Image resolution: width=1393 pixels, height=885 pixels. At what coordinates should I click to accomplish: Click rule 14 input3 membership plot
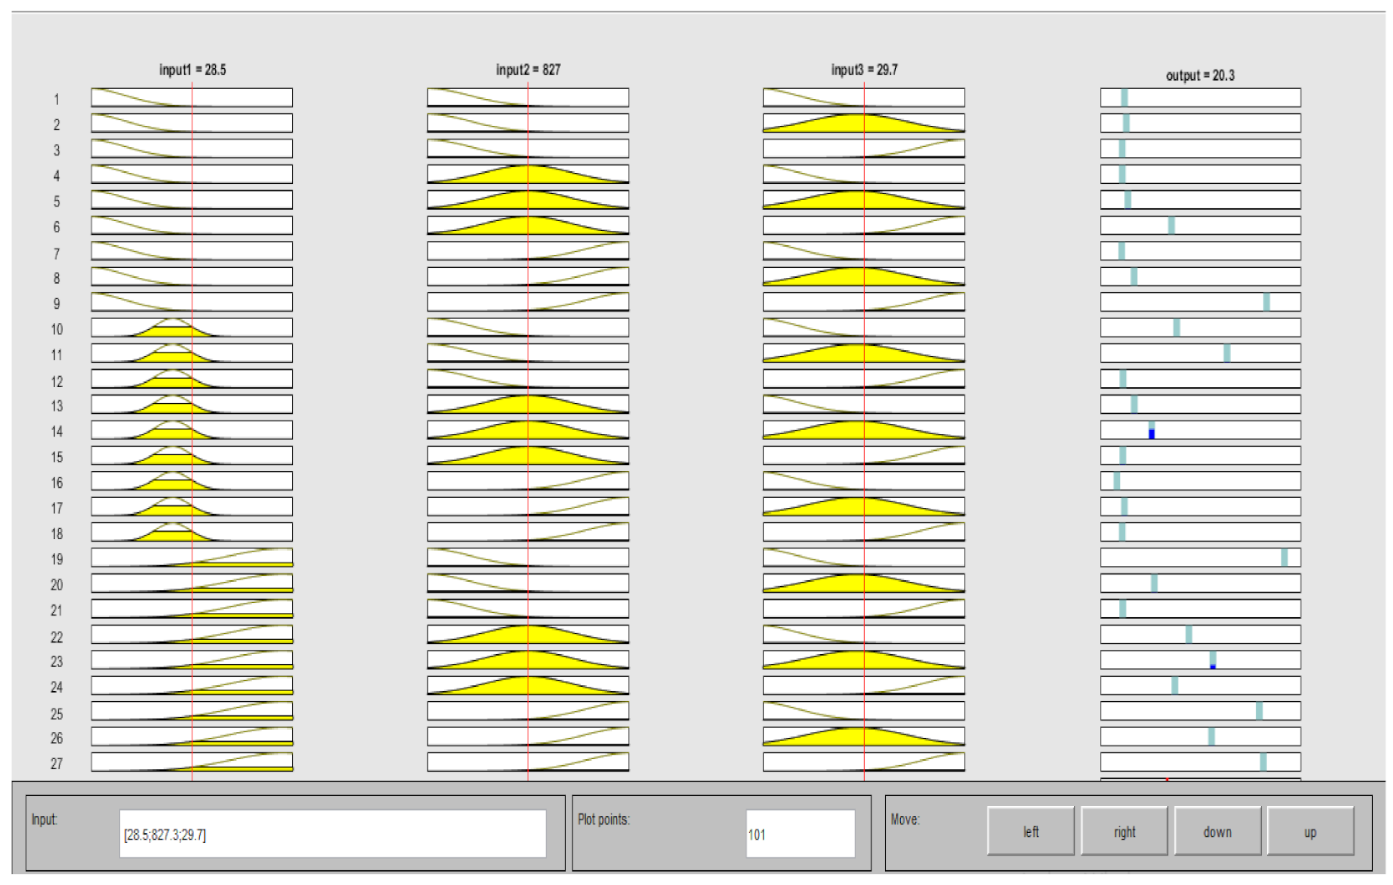point(864,430)
